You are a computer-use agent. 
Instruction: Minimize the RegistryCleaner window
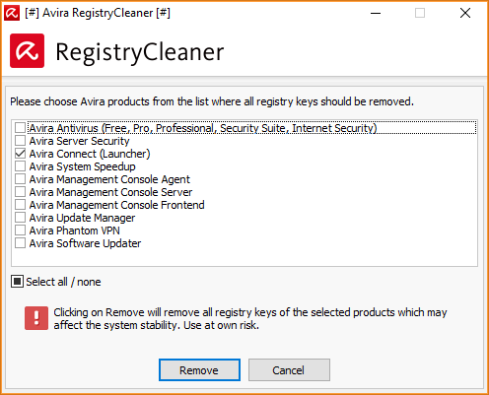point(376,13)
